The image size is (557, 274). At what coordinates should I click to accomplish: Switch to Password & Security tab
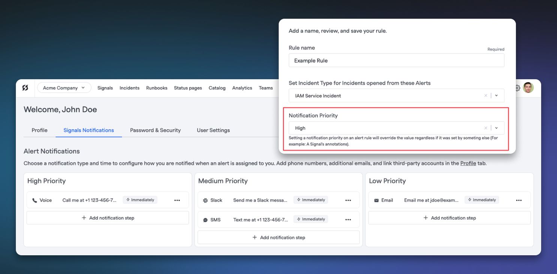(155, 130)
